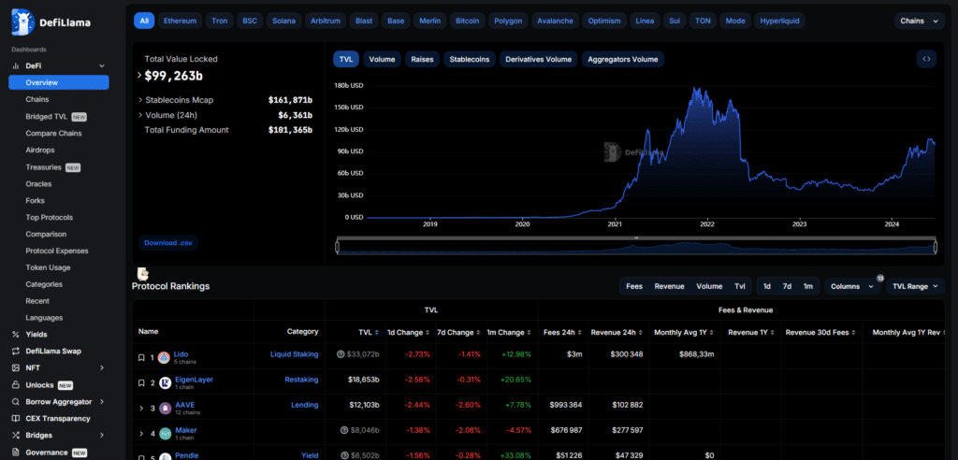Toggle the Raises chart series
The height and width of the screenshot is (460, 958).
pyautogui.click(x=422, y=59)
